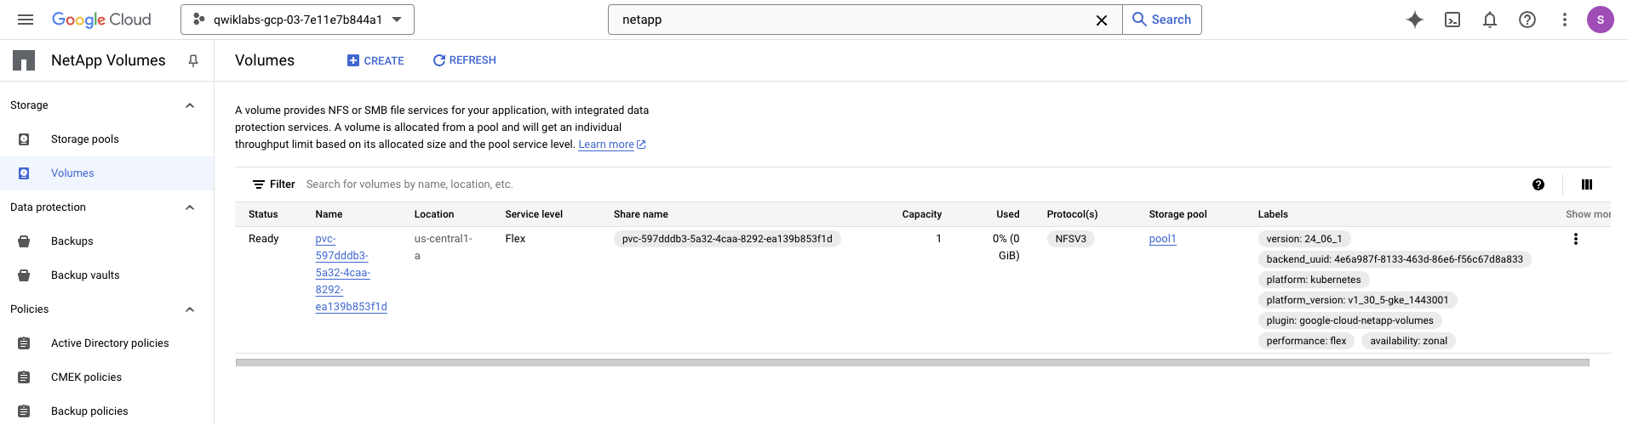
Task: Open Gemini AI assistant sparkle icon
Action: pos(1415,20)
